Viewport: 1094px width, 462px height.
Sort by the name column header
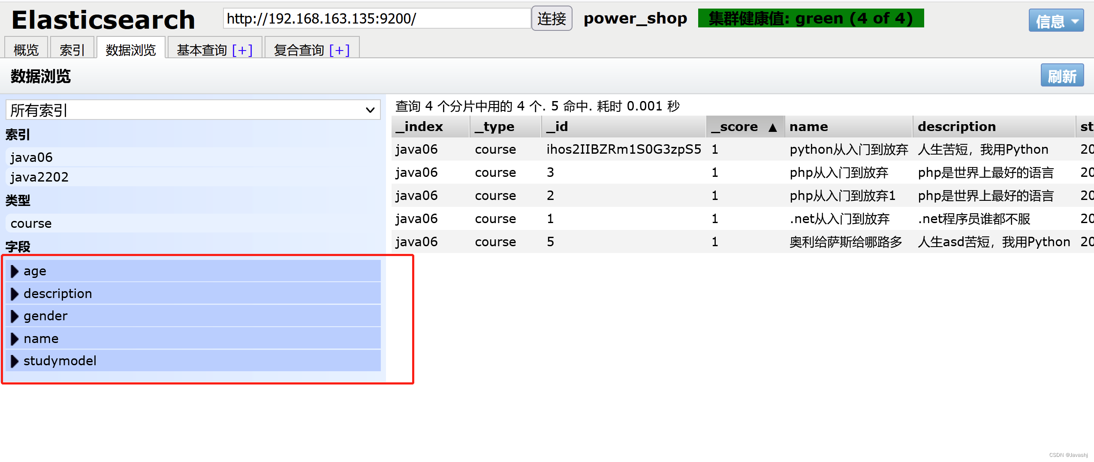click(848, 127)
